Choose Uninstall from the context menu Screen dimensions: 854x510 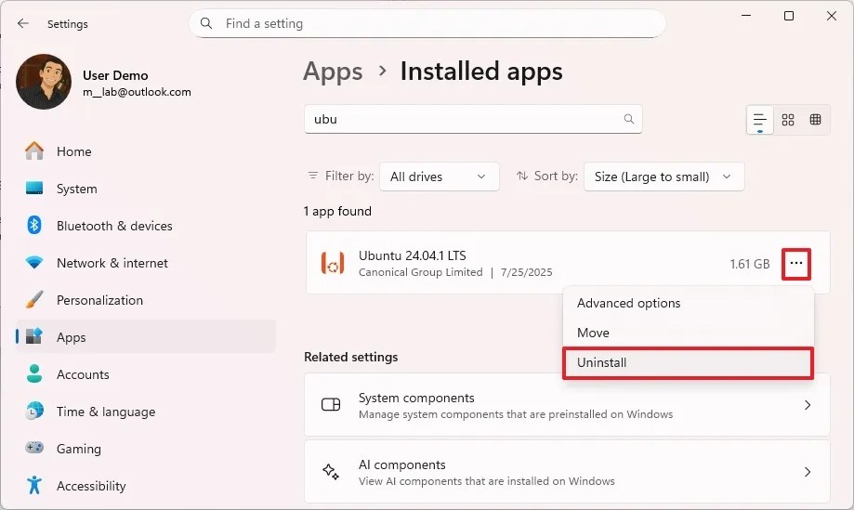pos(689,362)
